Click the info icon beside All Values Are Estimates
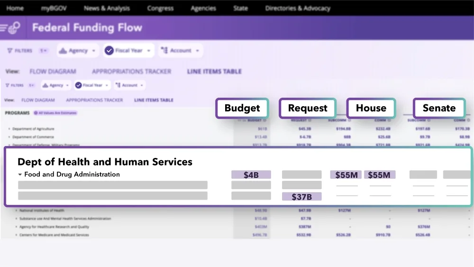This screenshot has width=474, height=267. coord(36,113)
